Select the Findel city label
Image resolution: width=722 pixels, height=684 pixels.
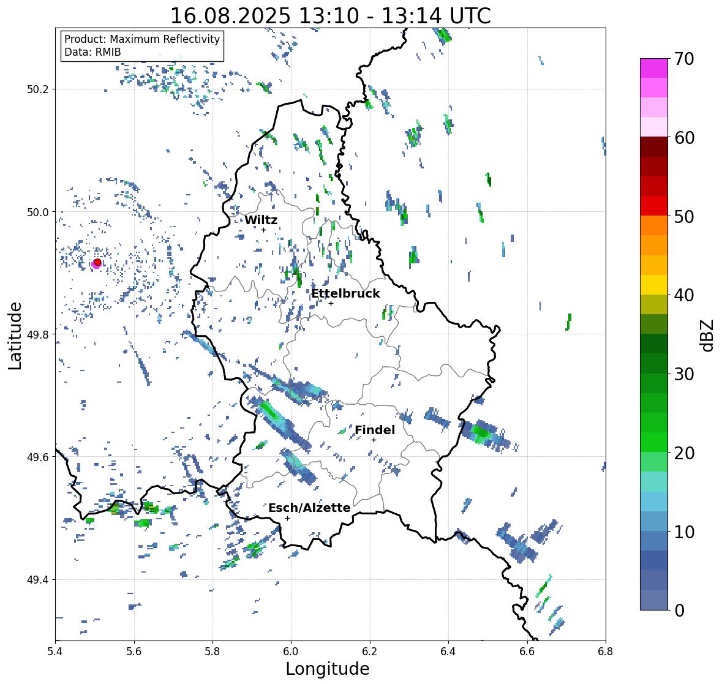coord(375,430)
